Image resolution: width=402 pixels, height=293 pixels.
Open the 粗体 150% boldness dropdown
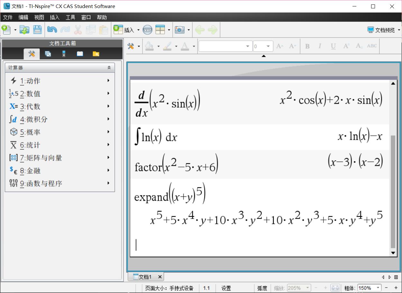(378, 288)
